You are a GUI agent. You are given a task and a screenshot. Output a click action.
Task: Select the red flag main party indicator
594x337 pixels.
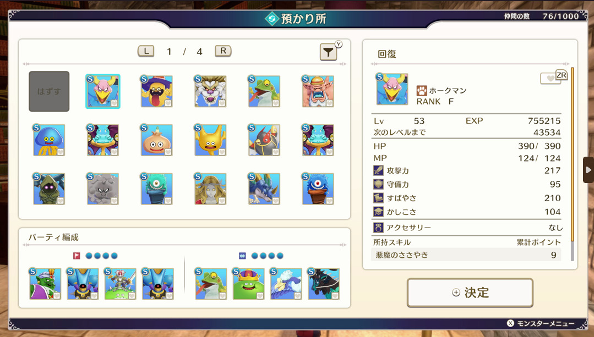(x=77, y=256)
